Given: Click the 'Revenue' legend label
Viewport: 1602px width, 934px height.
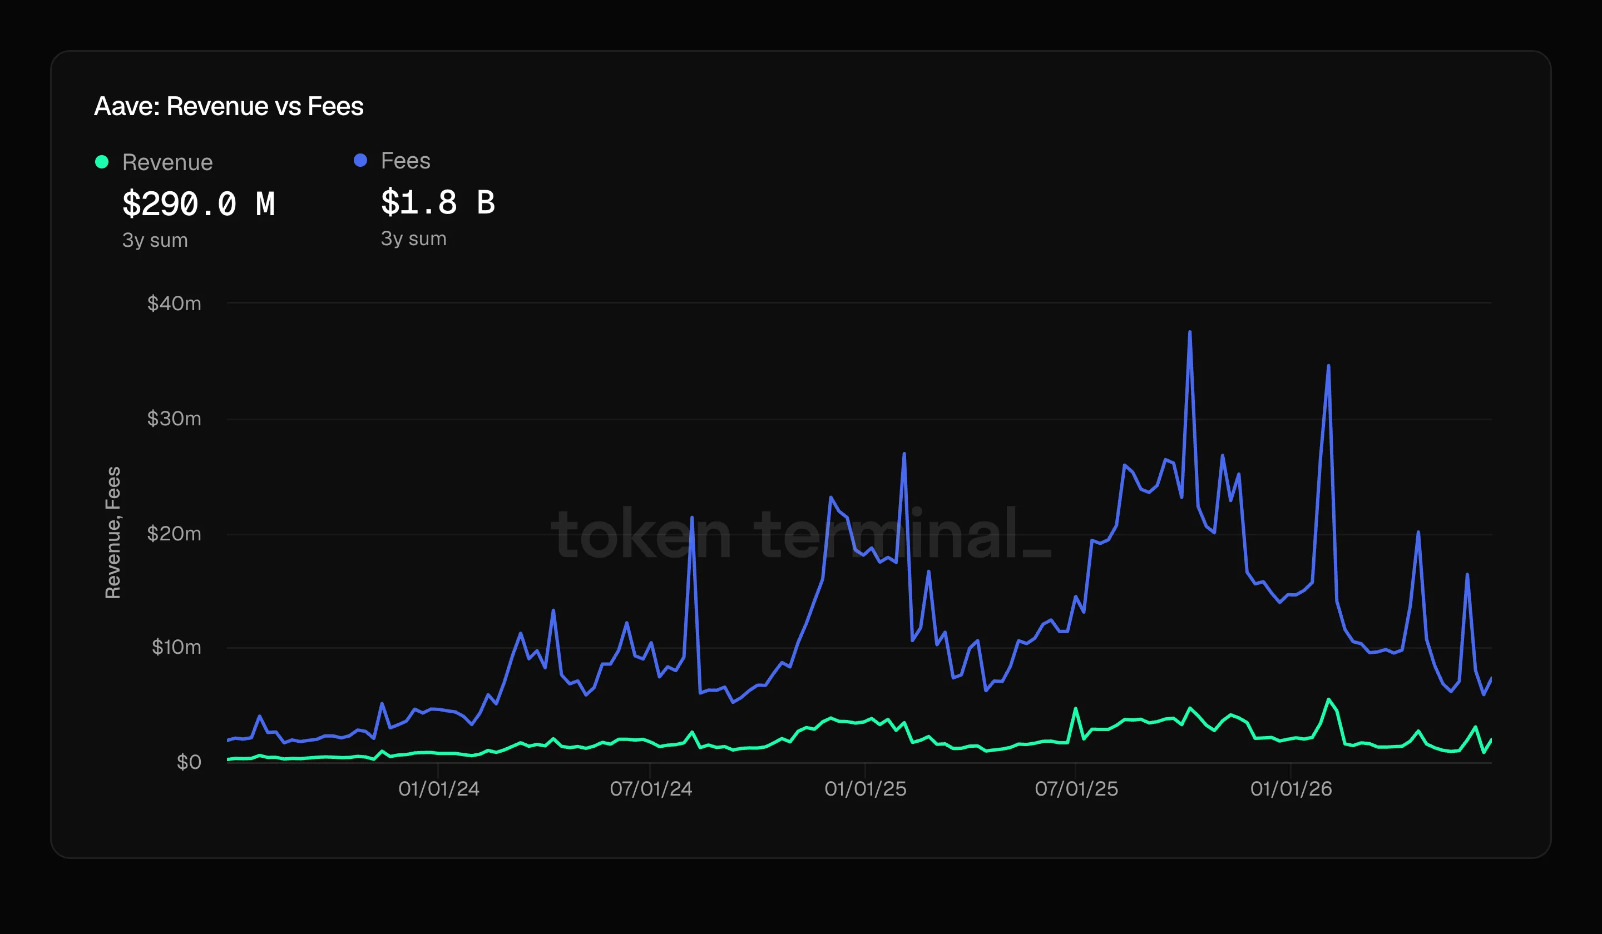Looking at the screenshot, I should pyautogui.click(x=167, y=162).
